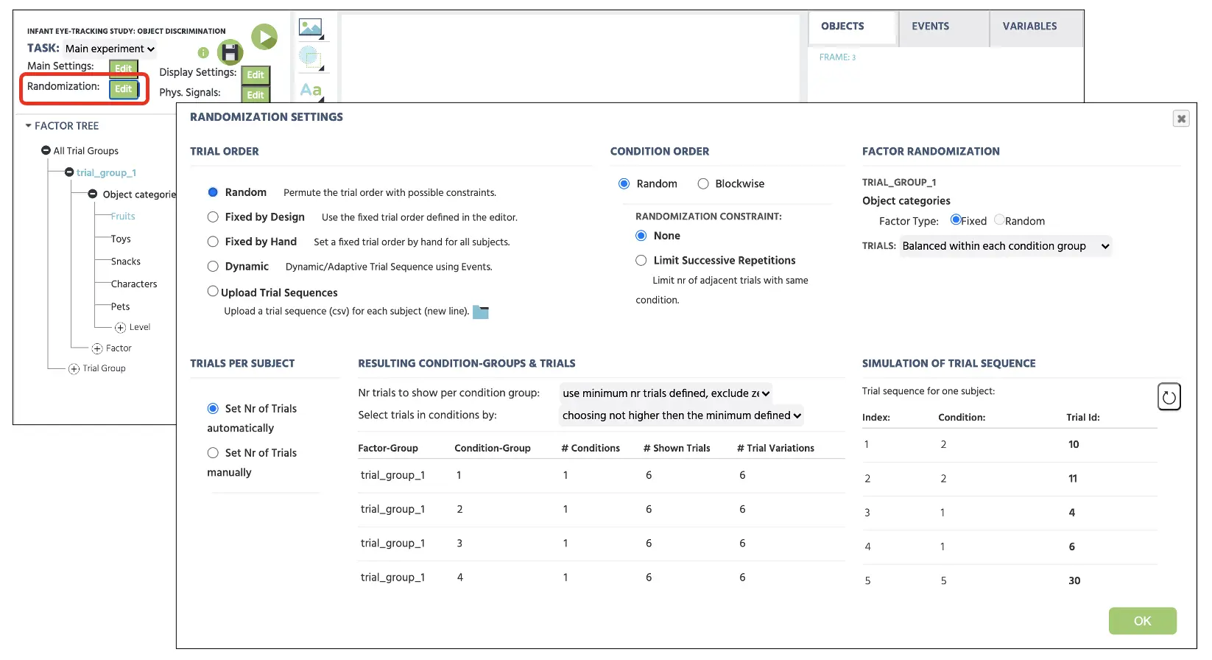Select Random trial order
This screenshot has width=1212, height=660.
213,192
